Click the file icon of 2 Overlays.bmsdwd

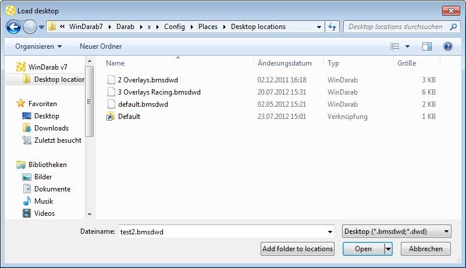click(111, 79)
